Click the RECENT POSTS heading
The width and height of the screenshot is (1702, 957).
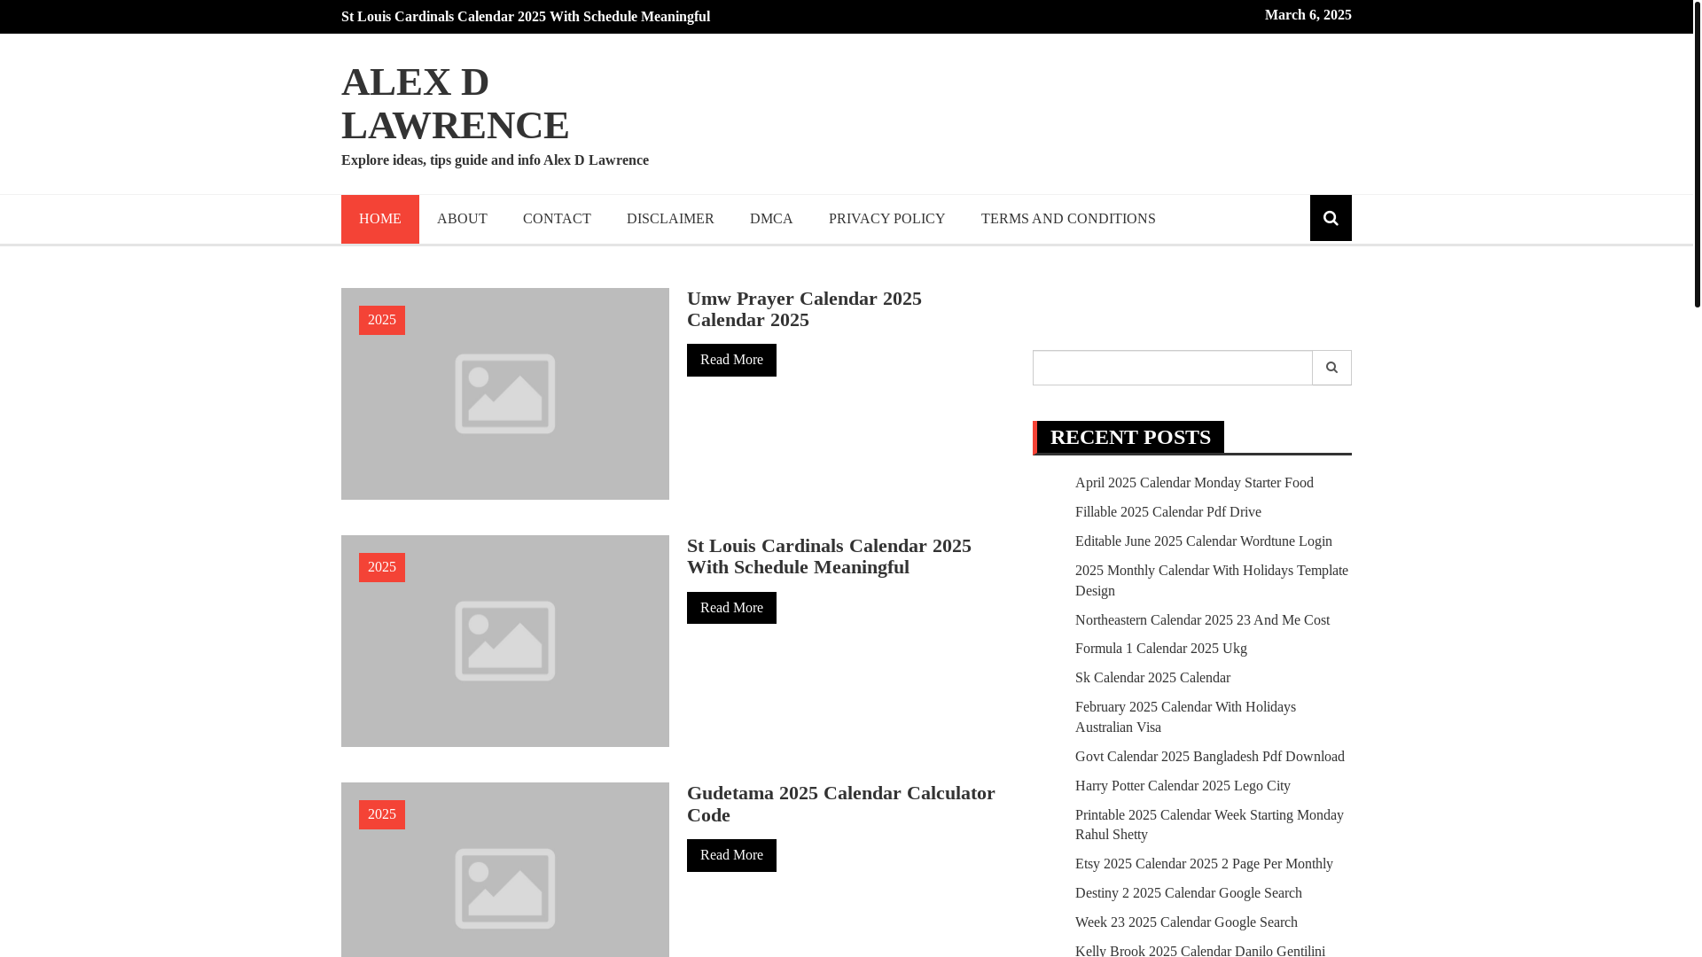click(1130, 437)
